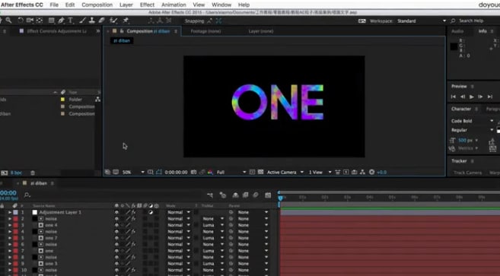500x276 pixels.
Task: Jump to first frame in Preview panel
Action: pos(454,97)
